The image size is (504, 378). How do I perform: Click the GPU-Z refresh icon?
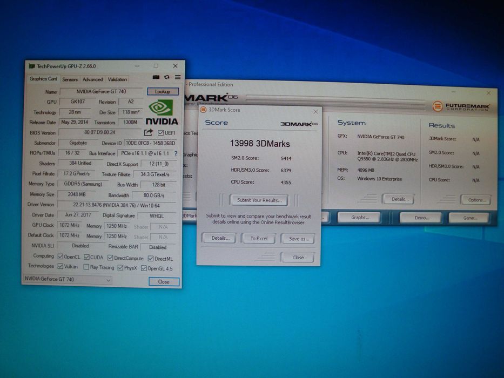[x=166, y=77]
